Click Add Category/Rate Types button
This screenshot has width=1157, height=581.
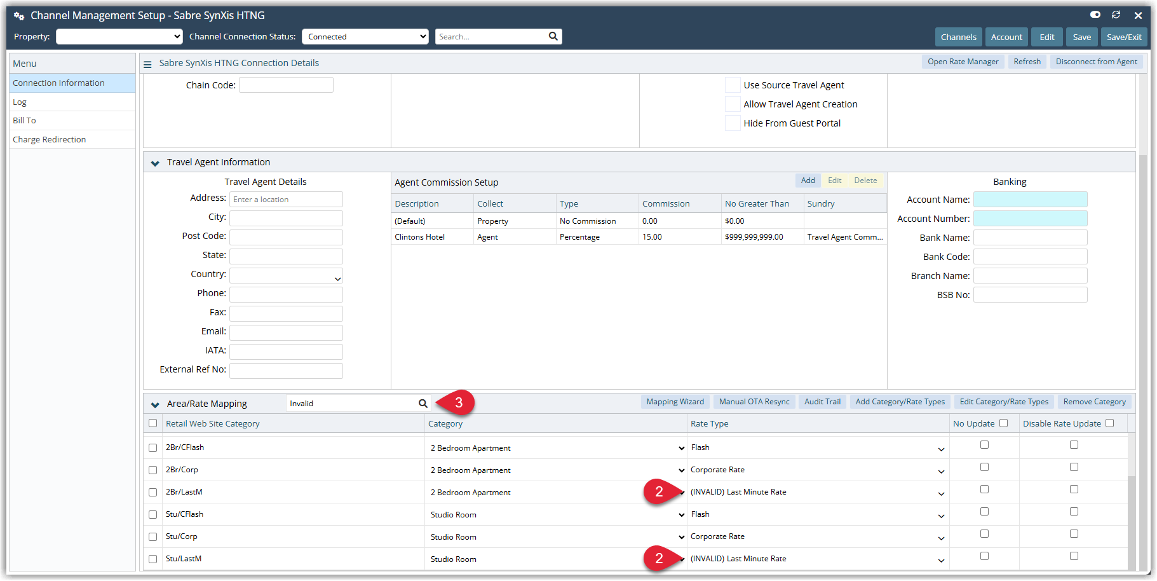pyautogui.click(x=900, y=402)
